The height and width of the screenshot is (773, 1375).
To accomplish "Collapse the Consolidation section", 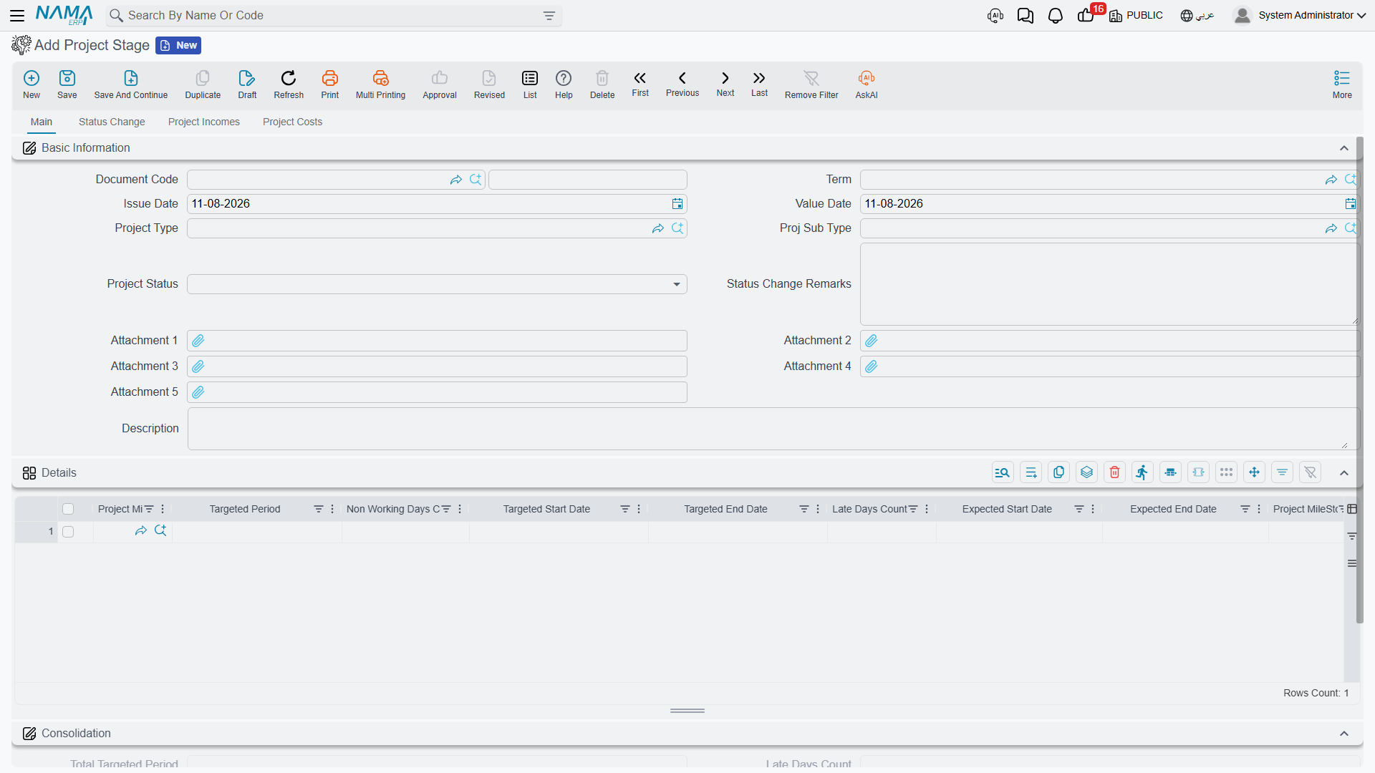I will [1344, 734].
